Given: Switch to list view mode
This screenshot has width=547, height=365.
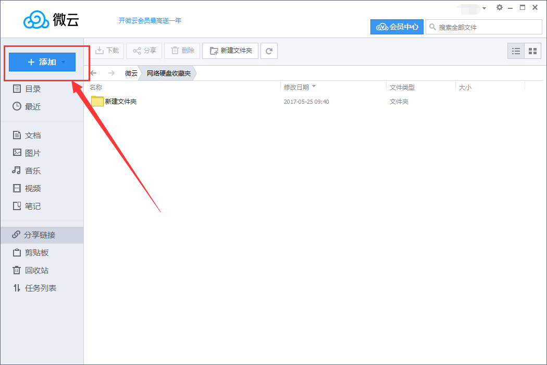Looking at the screenshot, I should point(516,51).
